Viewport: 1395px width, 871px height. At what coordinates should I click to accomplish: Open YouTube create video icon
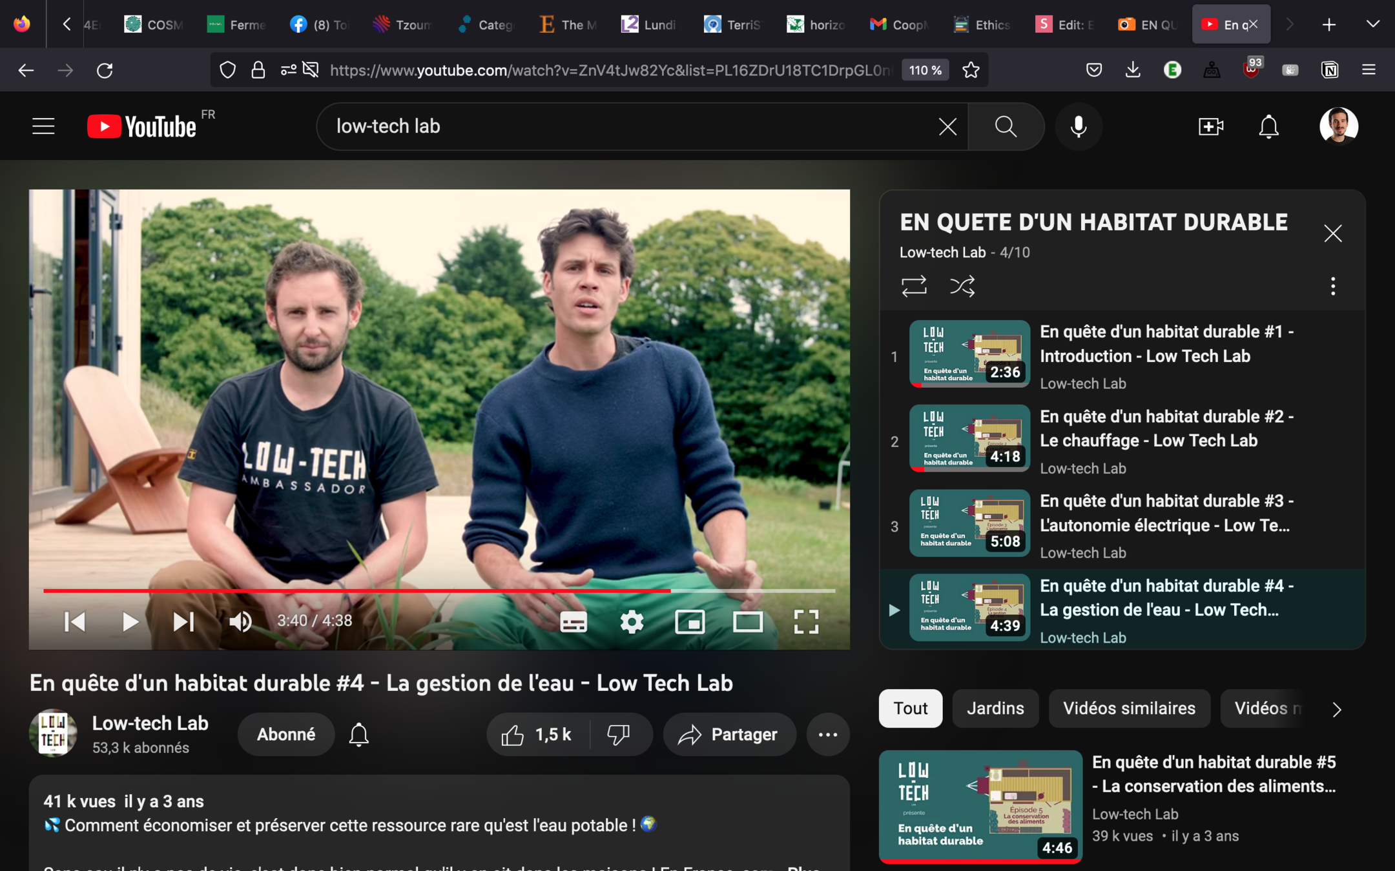coord(1210,126)
